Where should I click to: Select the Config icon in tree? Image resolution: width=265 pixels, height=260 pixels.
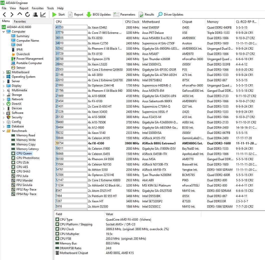[x=9, y=122]
